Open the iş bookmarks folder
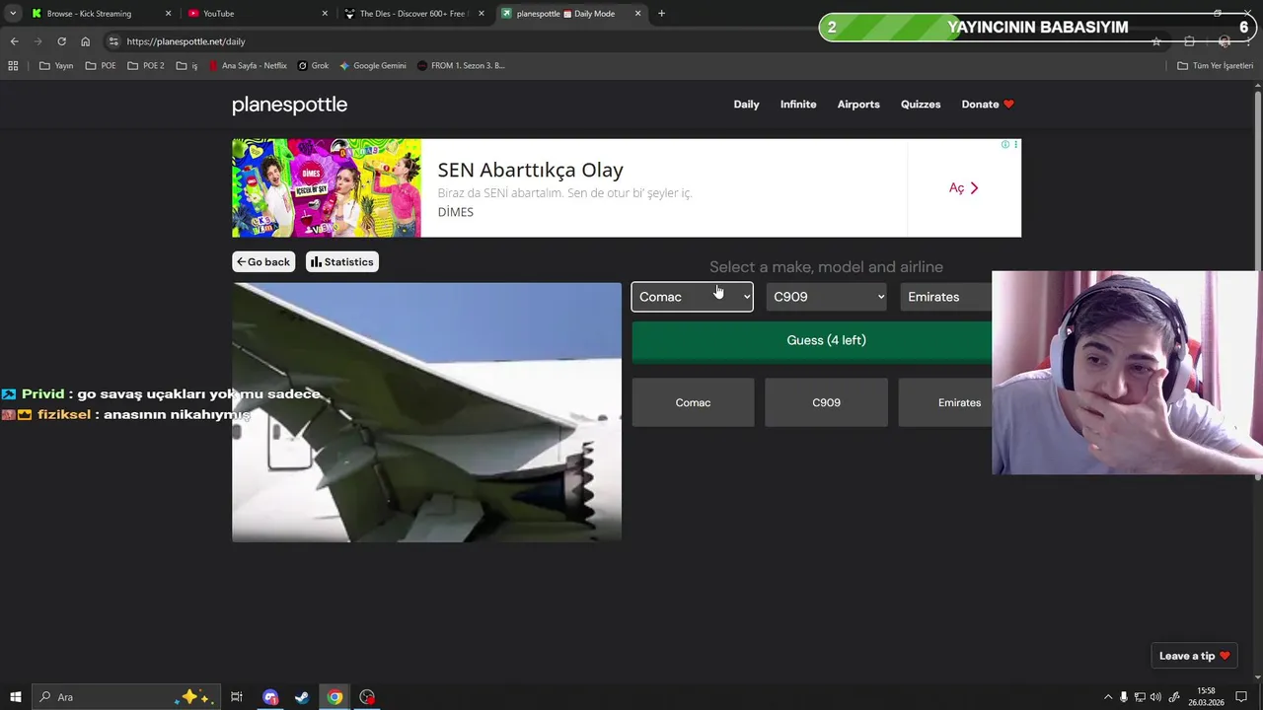Image resolution: width=1263 pixels, height=710 pixels. point(187,66)
